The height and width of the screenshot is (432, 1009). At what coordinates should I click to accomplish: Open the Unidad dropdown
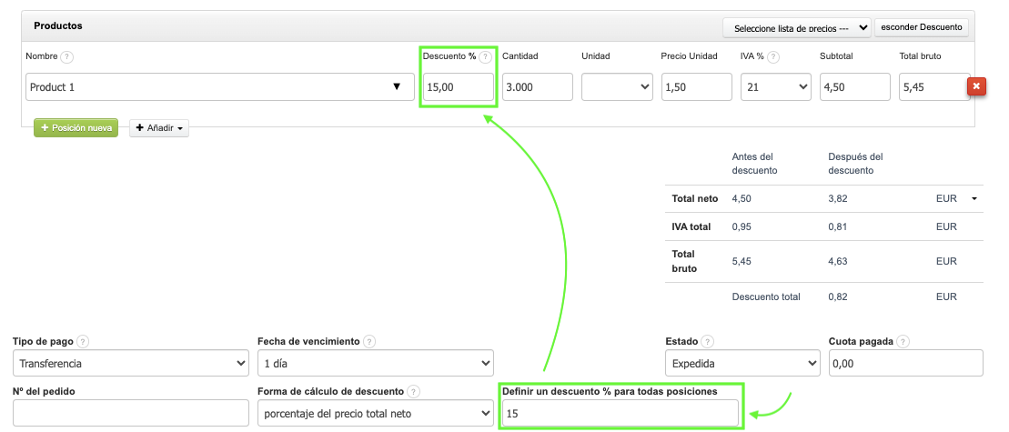pos(617,86)
